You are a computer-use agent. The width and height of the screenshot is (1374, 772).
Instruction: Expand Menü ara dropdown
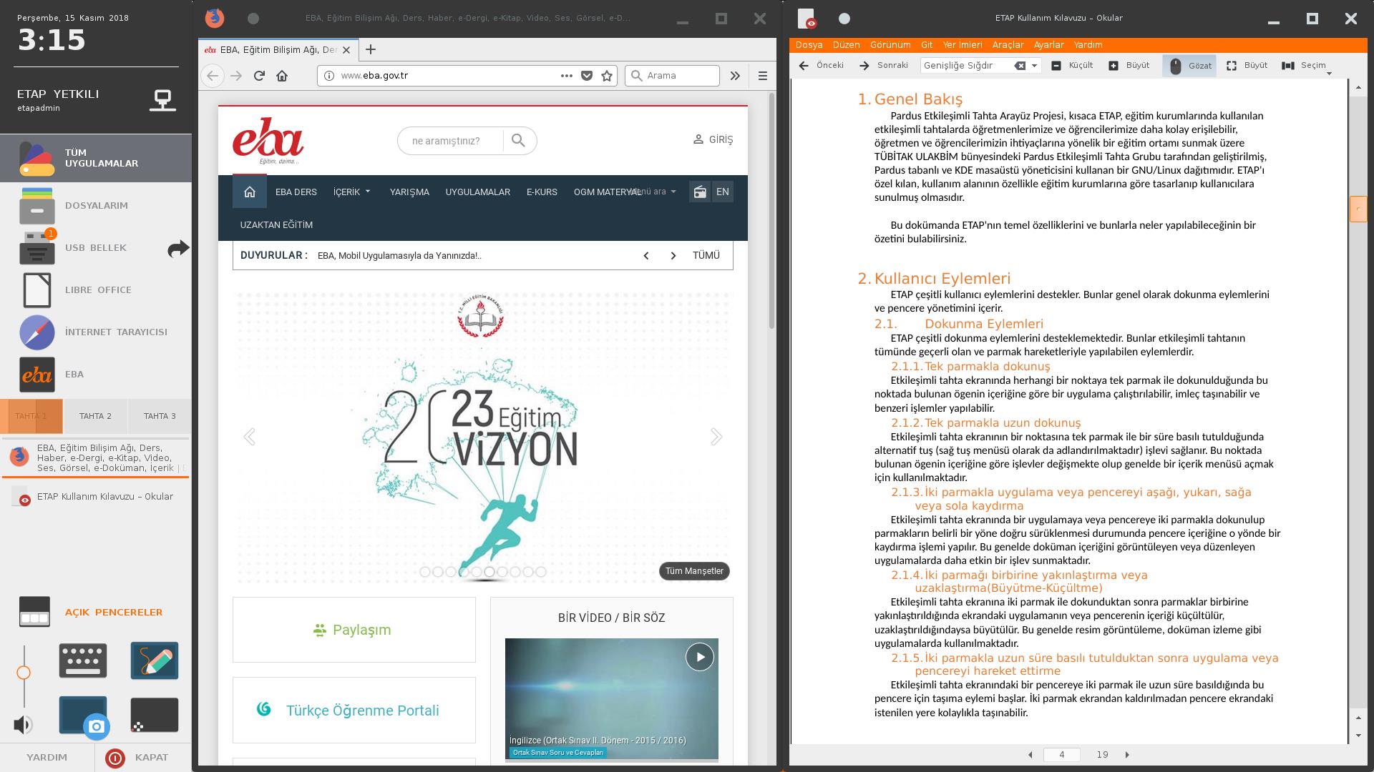click(653, 192)
